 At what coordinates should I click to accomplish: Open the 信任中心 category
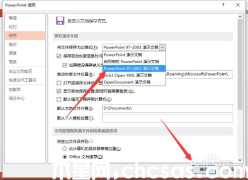[x=16, y=98]
